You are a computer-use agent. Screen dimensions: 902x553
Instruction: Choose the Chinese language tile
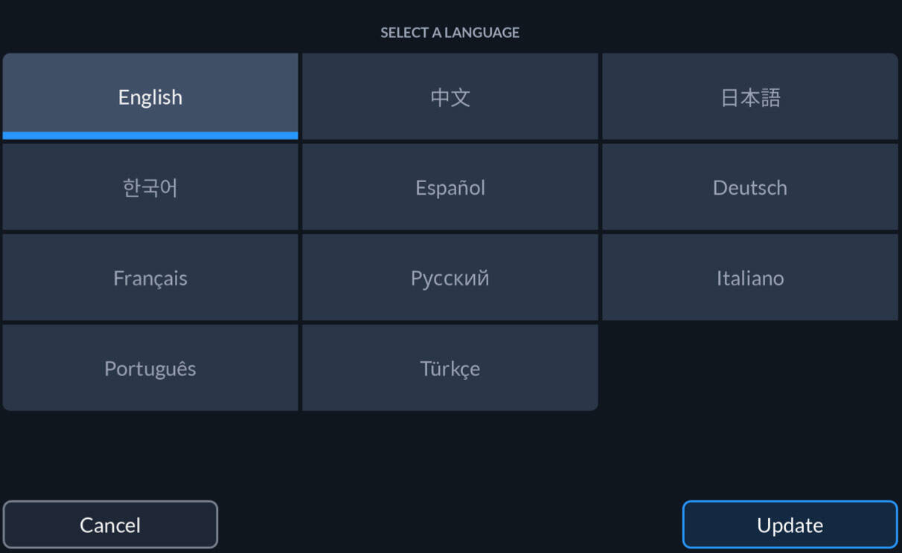point(450,96)
